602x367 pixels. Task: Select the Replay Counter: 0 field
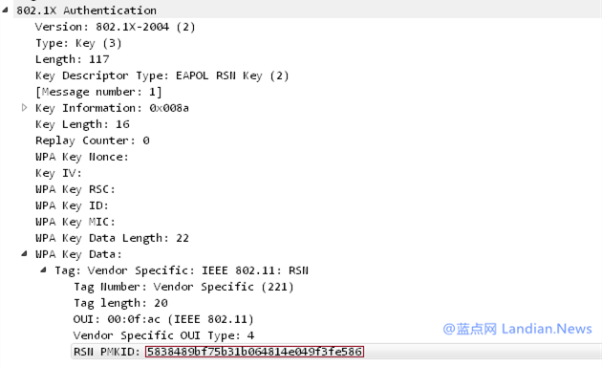point(93,140)
